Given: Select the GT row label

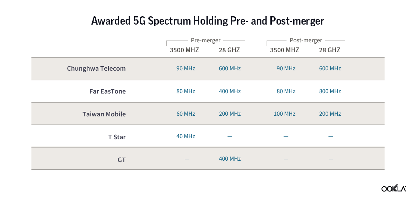Looking at the screenshot, I should [x=121, y=160].
